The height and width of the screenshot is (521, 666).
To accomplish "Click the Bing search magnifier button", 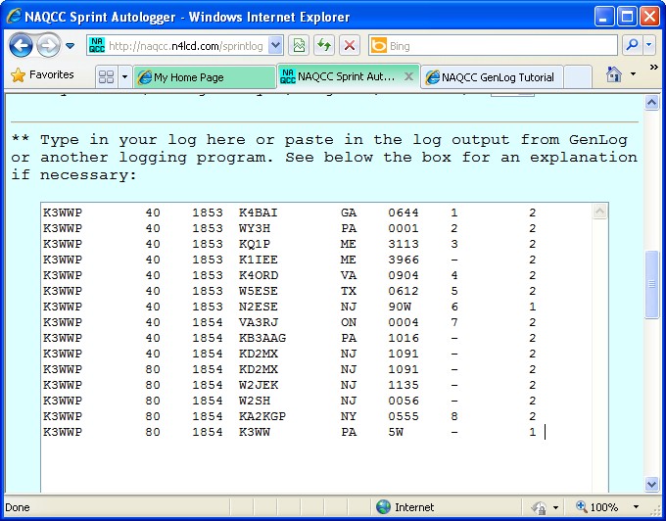I will 632,46.
